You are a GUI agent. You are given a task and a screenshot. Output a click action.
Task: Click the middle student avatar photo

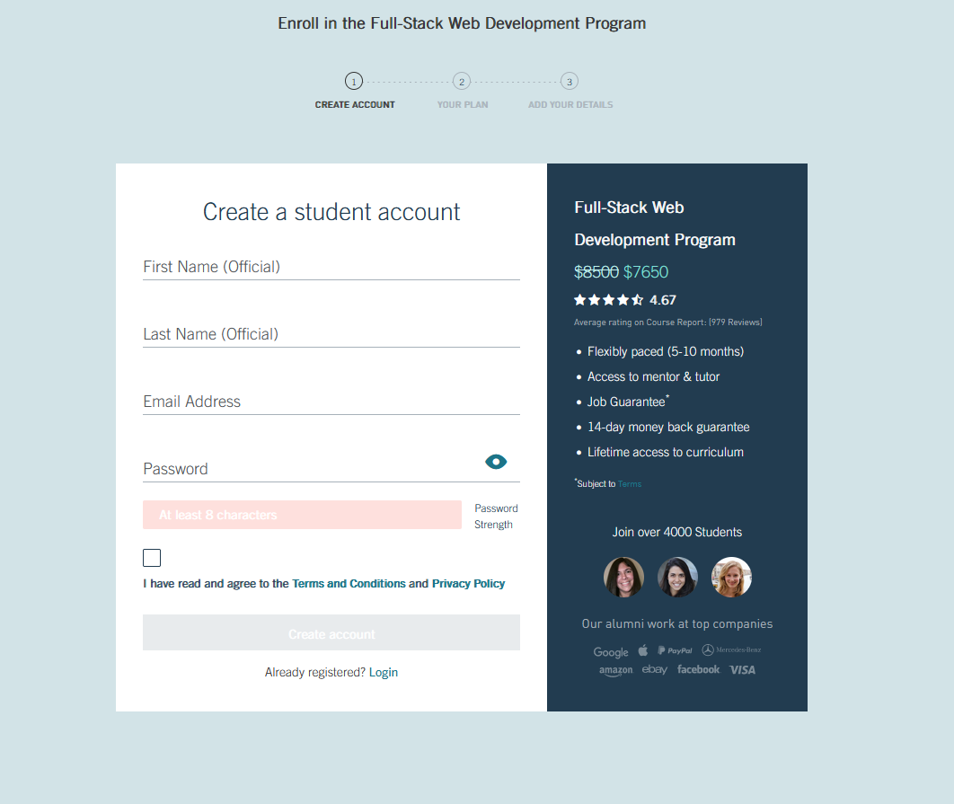[677, 578]
